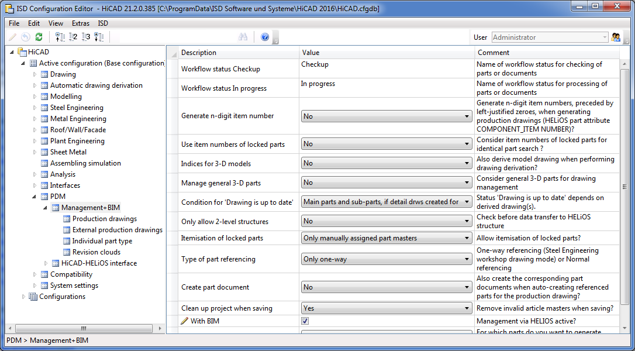This screenshot has width=635, height=351.
Task: Expand tree to level 3 icon
Action: 86,37
